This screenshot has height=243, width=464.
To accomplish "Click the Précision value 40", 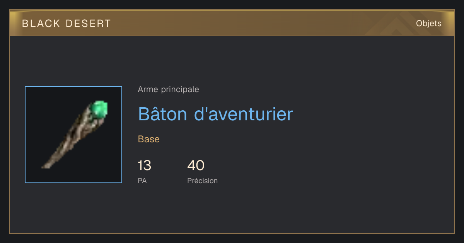I will 196,165.
